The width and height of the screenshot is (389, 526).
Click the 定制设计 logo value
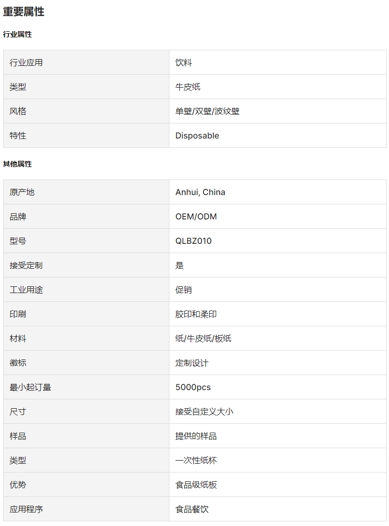[192, 363]
